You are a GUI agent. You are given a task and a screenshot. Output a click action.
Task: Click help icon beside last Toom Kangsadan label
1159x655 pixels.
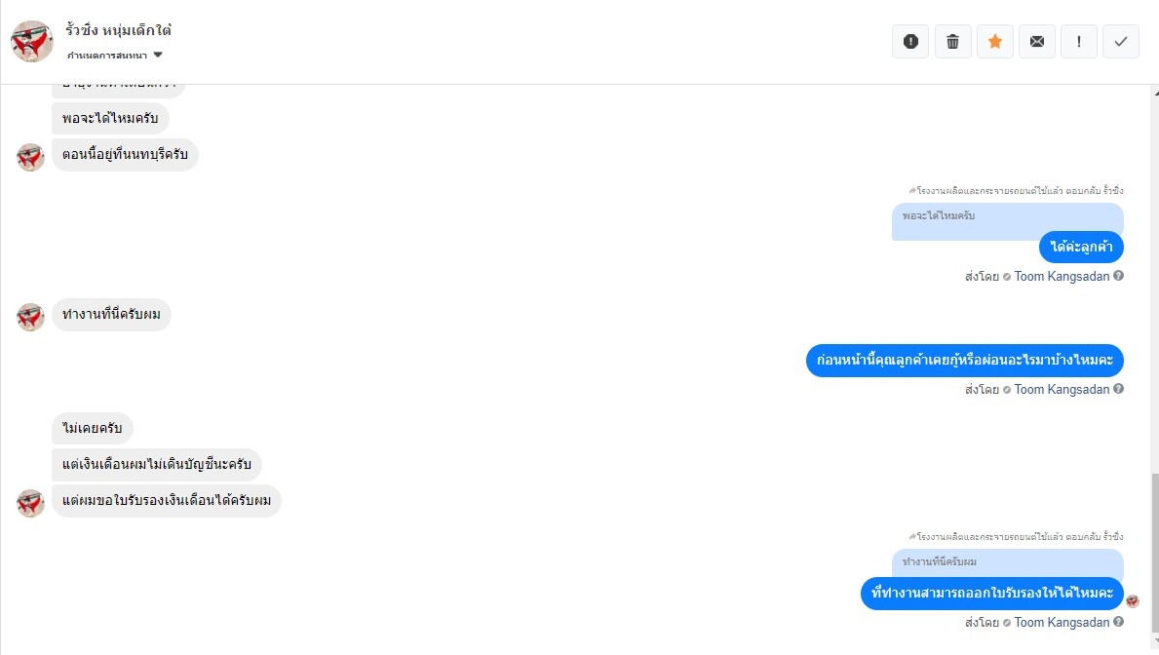1118,622
